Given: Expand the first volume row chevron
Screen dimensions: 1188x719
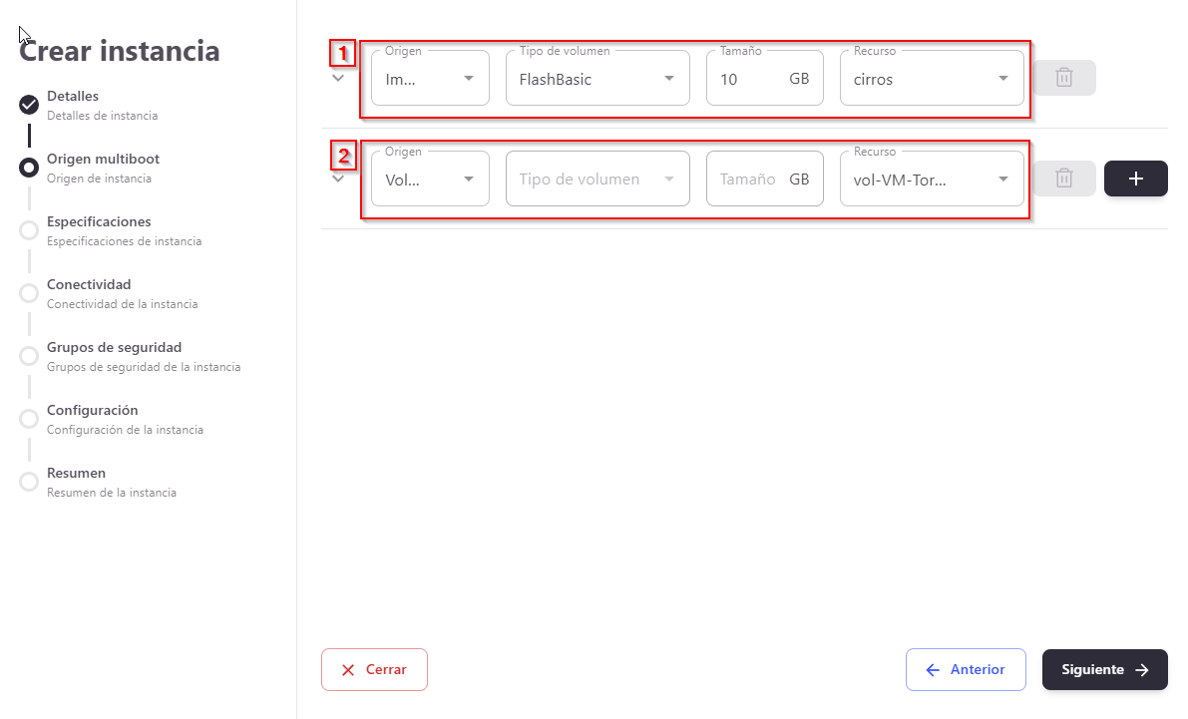Looking at the screenshot, I should tap(338, 78).
